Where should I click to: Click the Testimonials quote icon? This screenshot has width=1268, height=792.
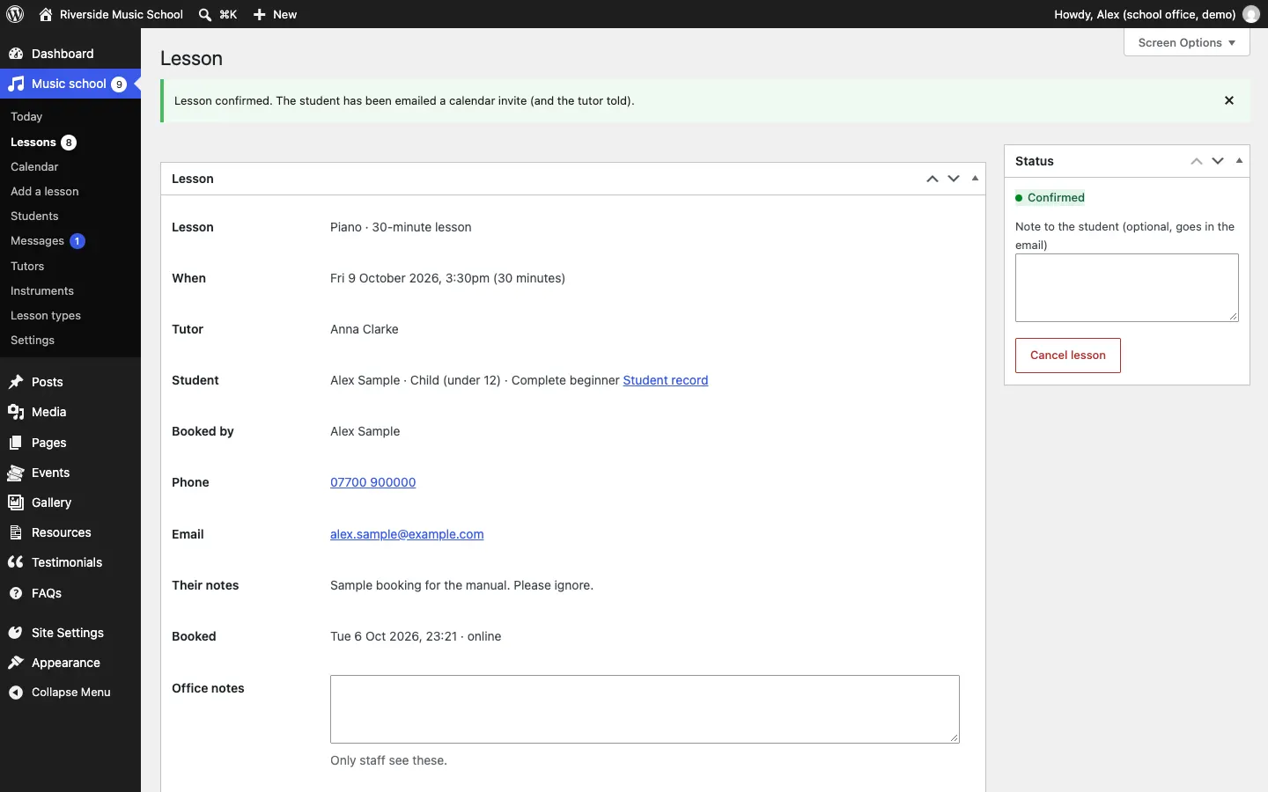pos(16,562)
